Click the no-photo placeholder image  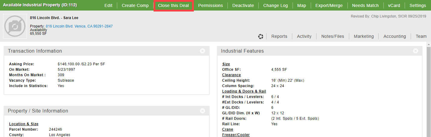(15, 27)
